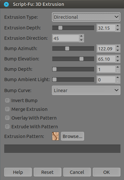Decrease Extrusion Direction with down arrow
This screenshot has width=124, height=180.
(x=81, y=40)
